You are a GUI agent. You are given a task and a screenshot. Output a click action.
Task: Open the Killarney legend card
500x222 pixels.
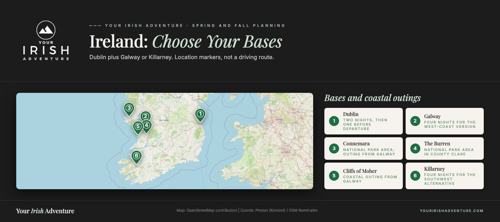coord(445,176)
